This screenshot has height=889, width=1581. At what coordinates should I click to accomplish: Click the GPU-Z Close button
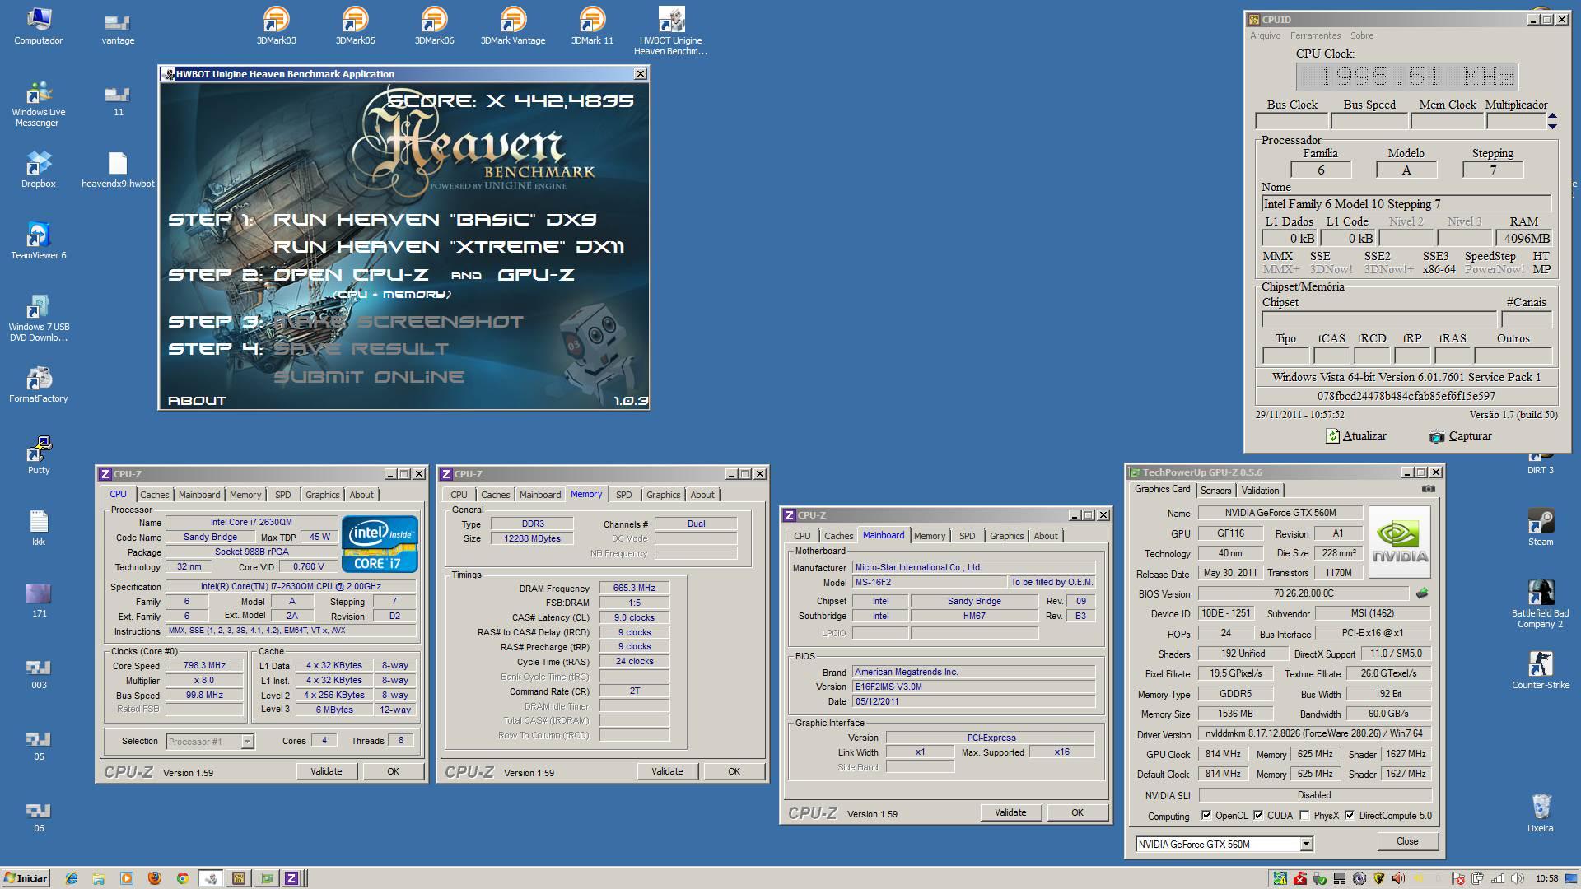tap(1407, 841)
